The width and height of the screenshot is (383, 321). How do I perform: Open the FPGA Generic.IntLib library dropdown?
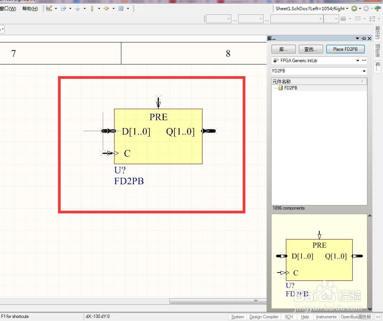click(x=358, y=60)
